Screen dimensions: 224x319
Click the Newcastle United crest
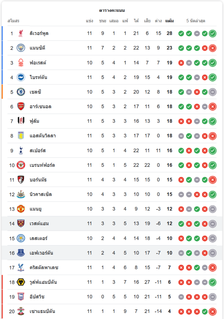coord(21,194)
